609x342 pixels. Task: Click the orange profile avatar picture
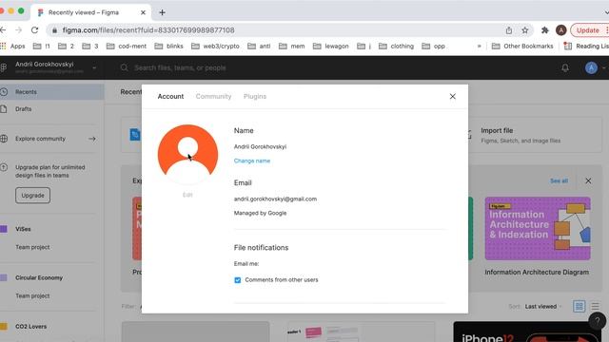tap(187, 154)
